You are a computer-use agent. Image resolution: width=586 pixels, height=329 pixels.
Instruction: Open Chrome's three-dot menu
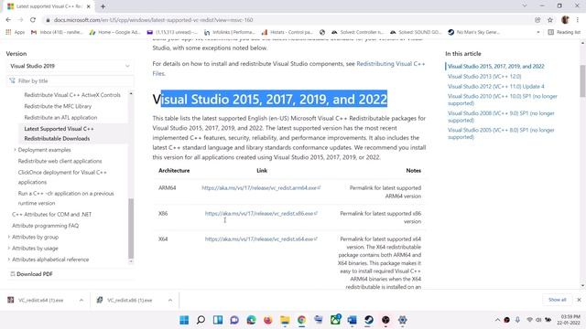pyautogui.click(x=578, y=20)
